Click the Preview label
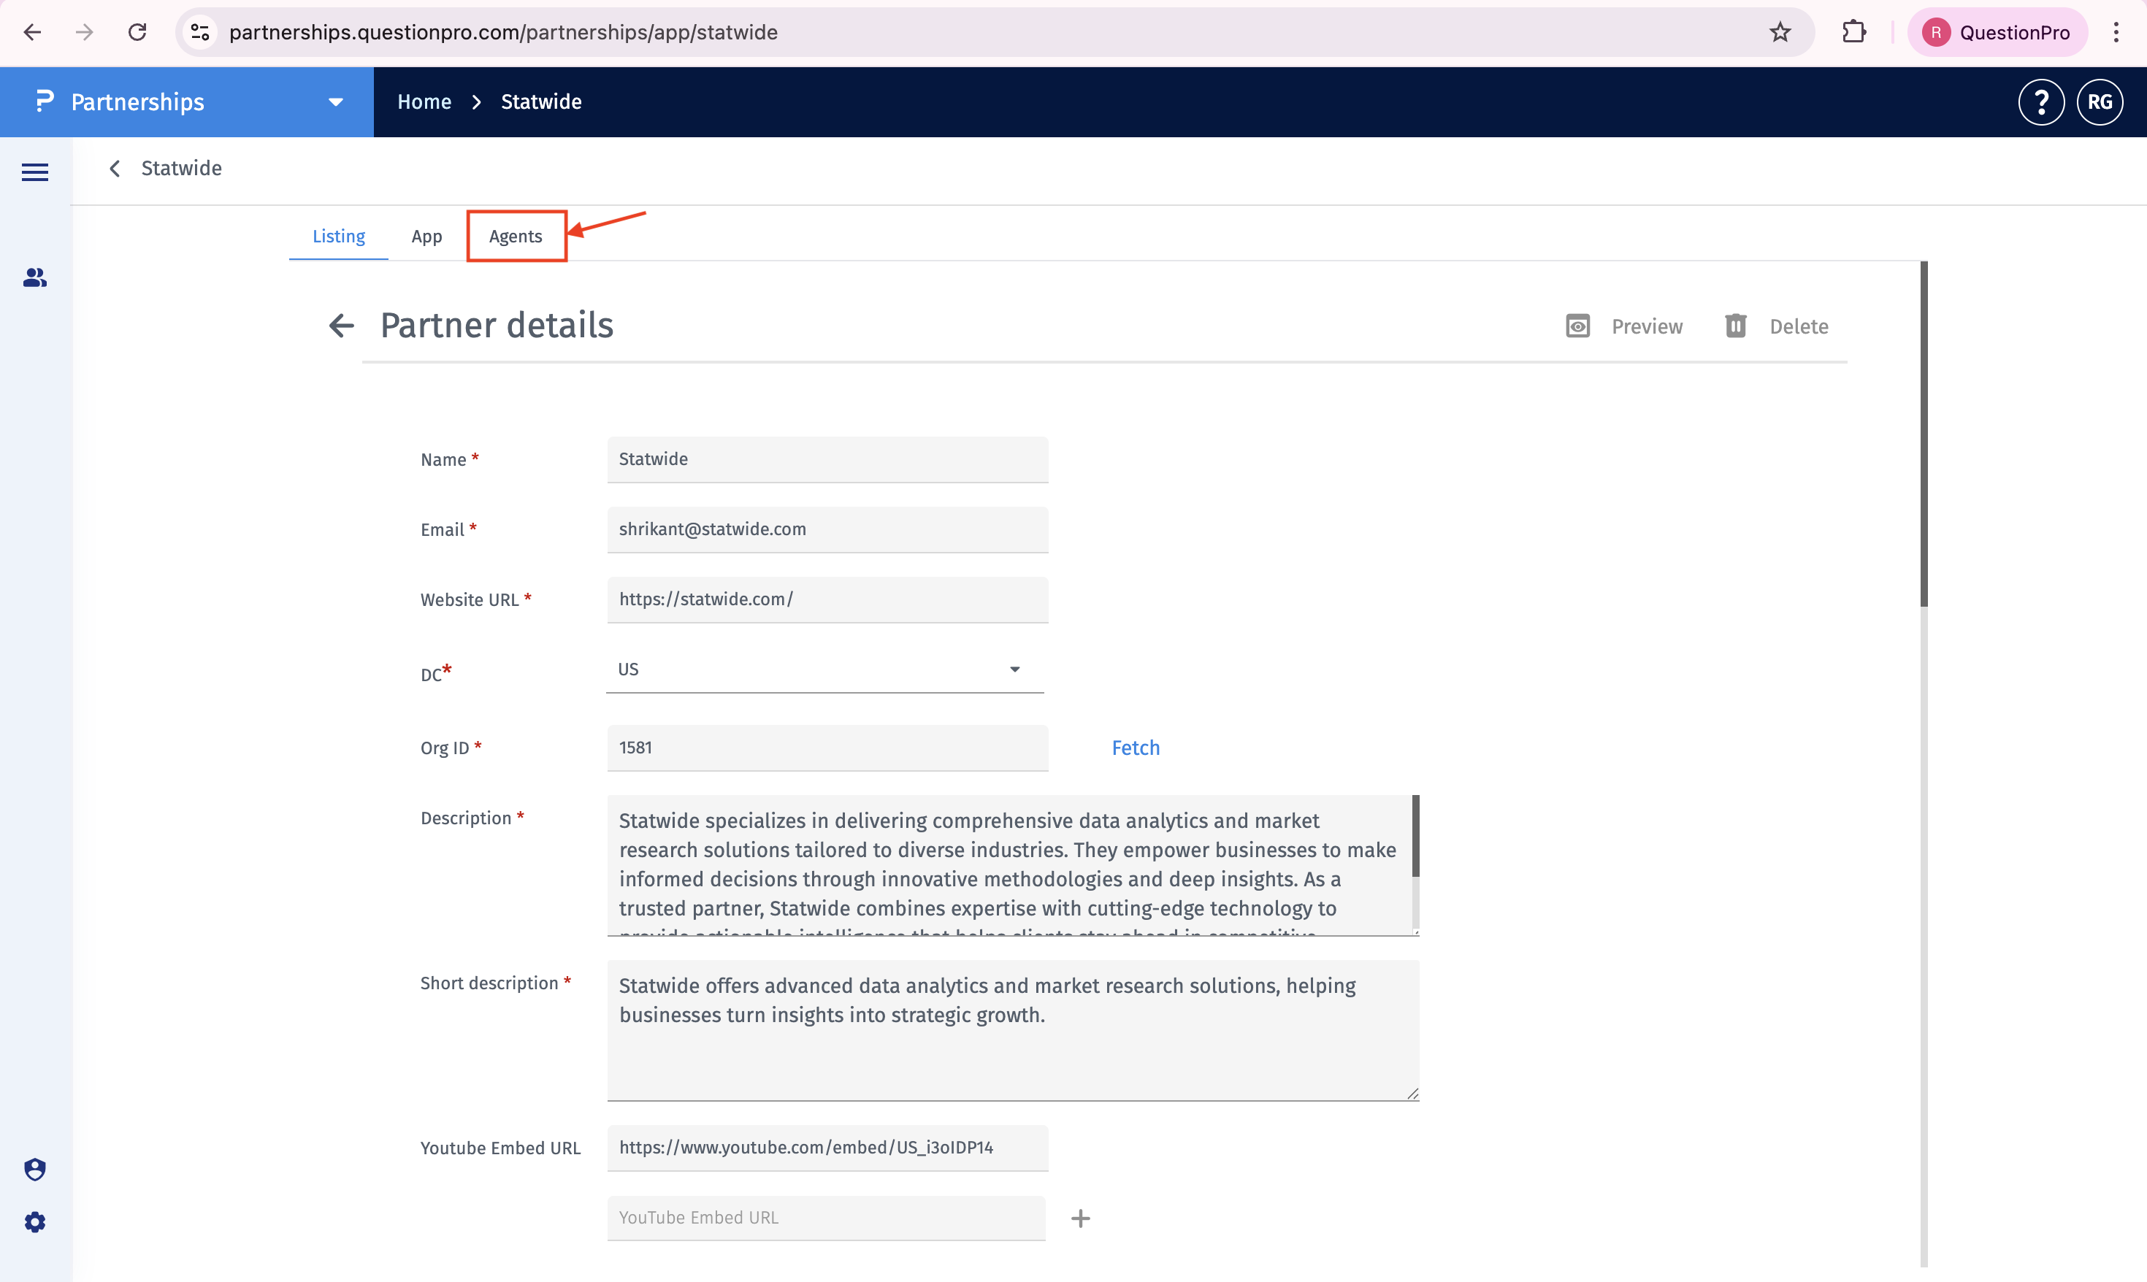This screenshot has height=1282, width=2147. pyautogui.click(x=1647, y=326)
